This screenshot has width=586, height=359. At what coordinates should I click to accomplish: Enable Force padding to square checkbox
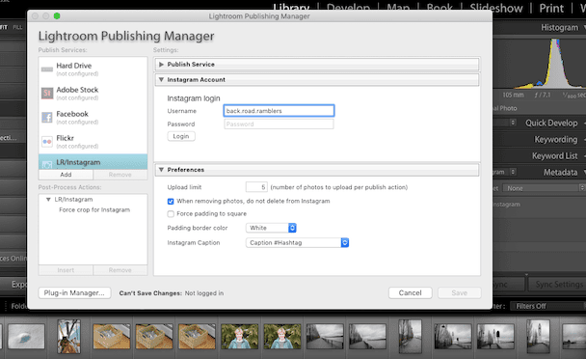171,214
